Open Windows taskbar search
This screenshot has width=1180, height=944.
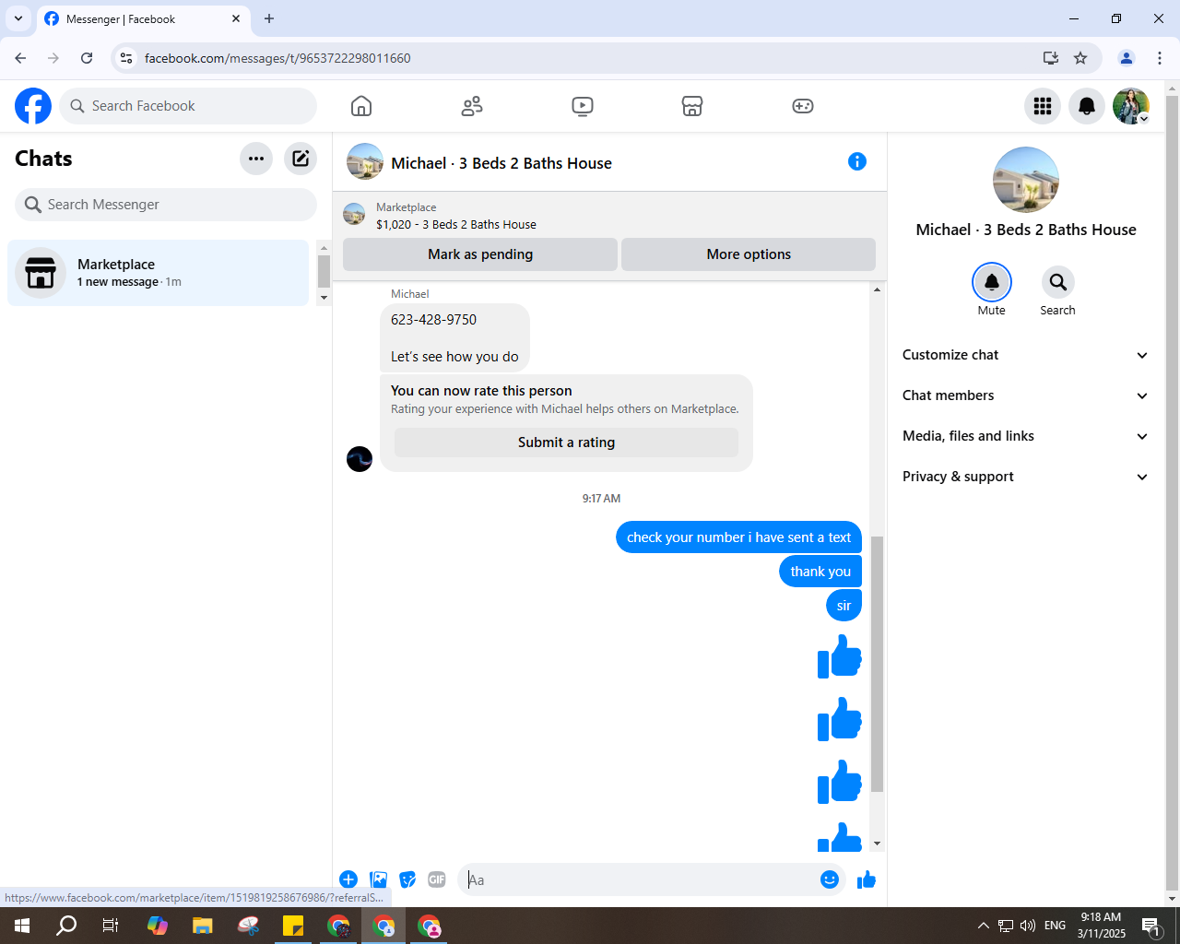click(66, 926)
